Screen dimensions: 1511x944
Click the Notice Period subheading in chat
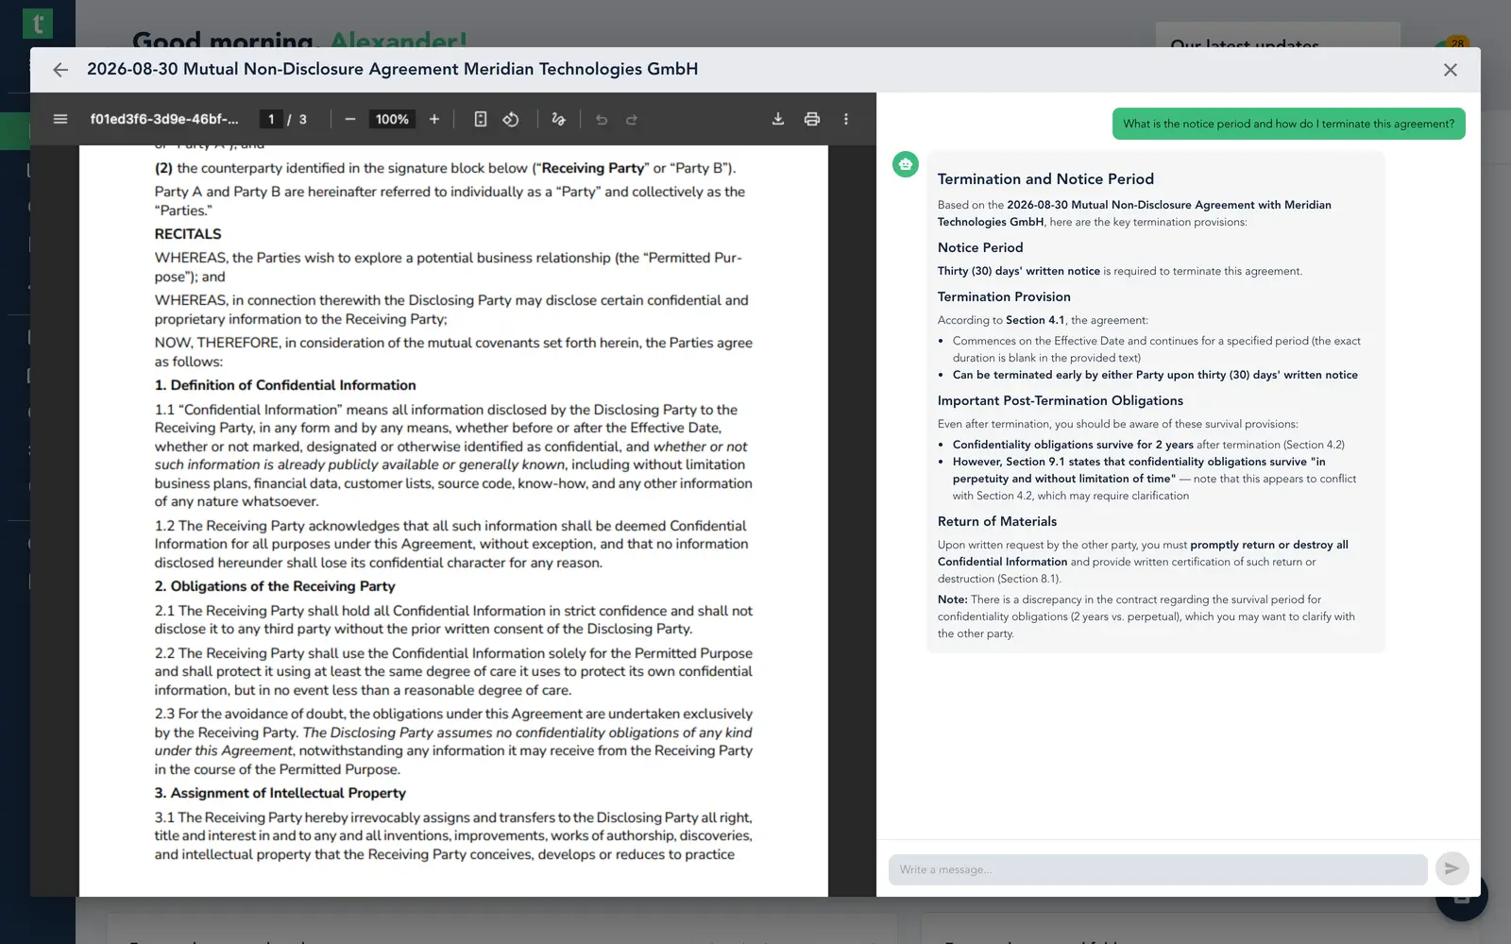(x=980, y=247)
